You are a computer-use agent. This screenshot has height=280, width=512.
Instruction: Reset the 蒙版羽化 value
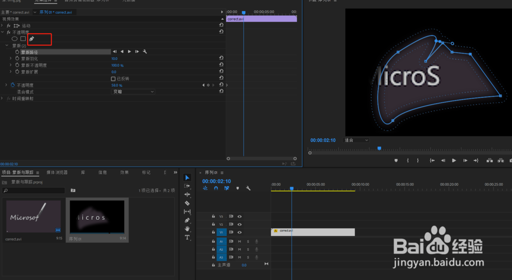tap(221, 58)
